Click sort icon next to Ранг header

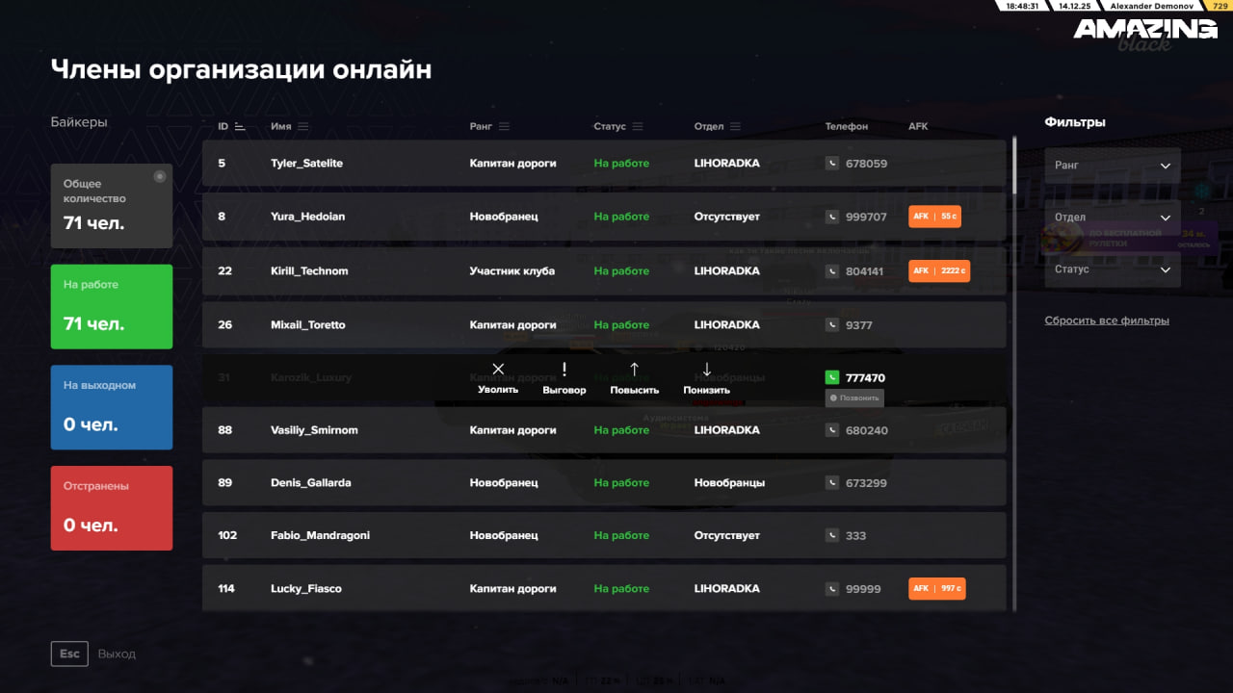coord(504,126)
